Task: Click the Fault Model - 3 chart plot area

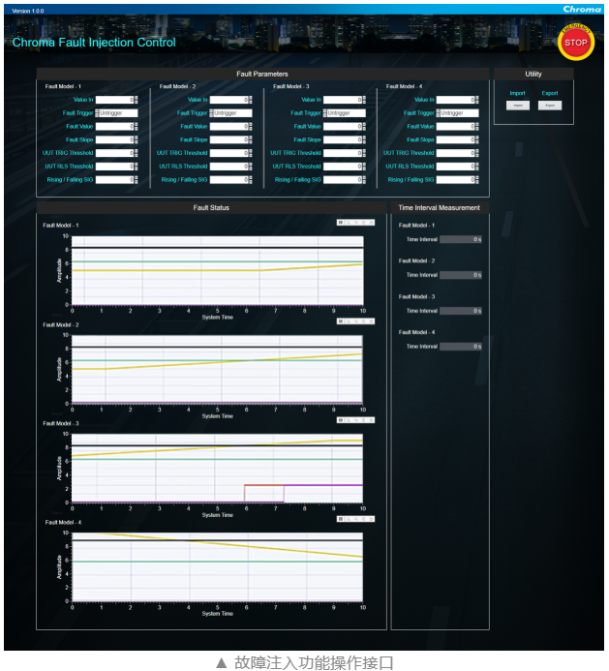Action: pos(217,469)
